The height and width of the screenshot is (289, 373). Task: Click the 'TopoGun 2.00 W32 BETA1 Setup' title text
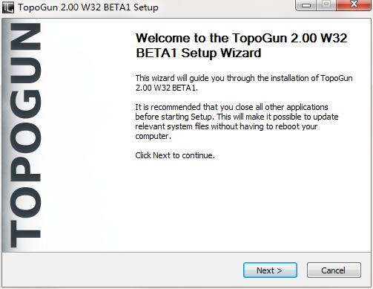[88, 7]
